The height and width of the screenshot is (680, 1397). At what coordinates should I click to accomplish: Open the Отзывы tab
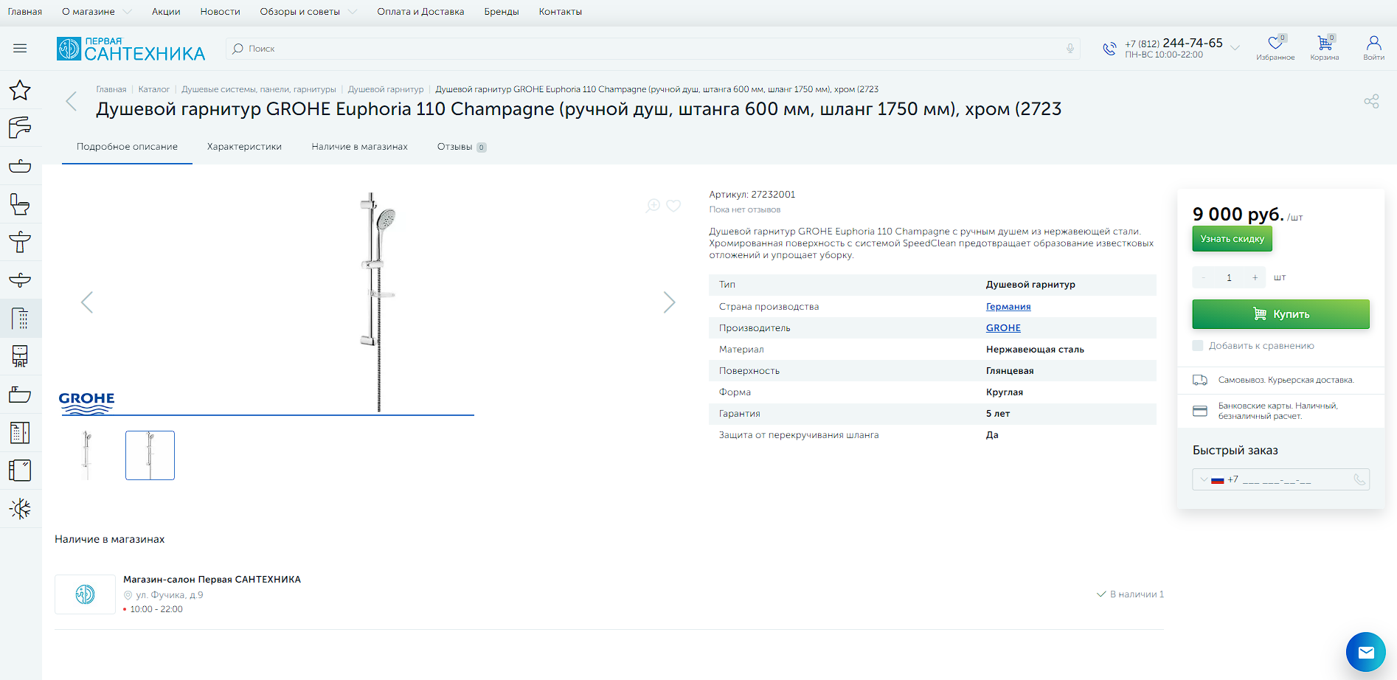coord(462,147)
